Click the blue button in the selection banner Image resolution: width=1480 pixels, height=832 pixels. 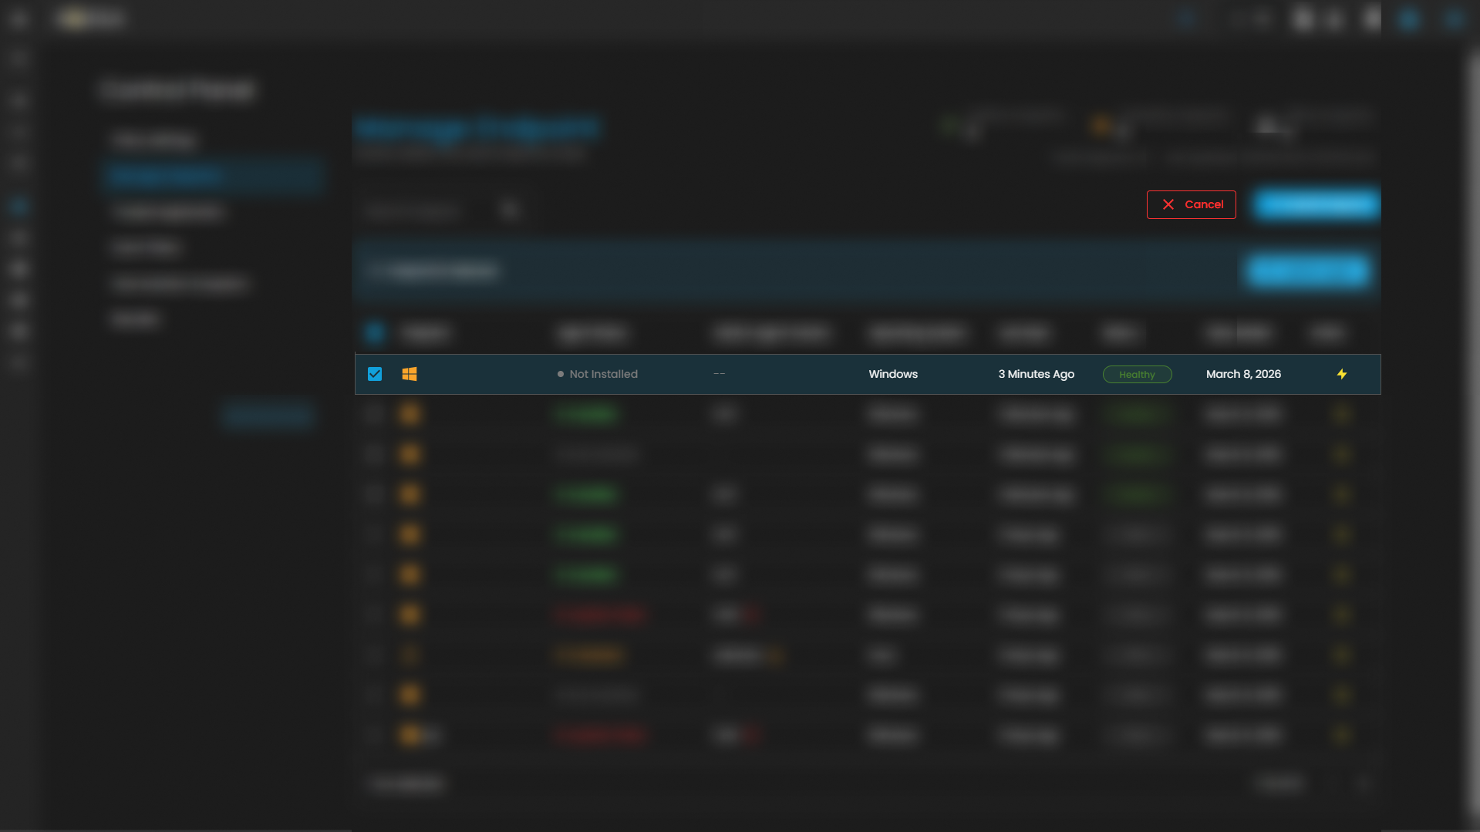tap(1308, 271)
